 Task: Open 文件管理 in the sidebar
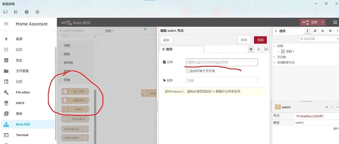(x=28, y=71)
